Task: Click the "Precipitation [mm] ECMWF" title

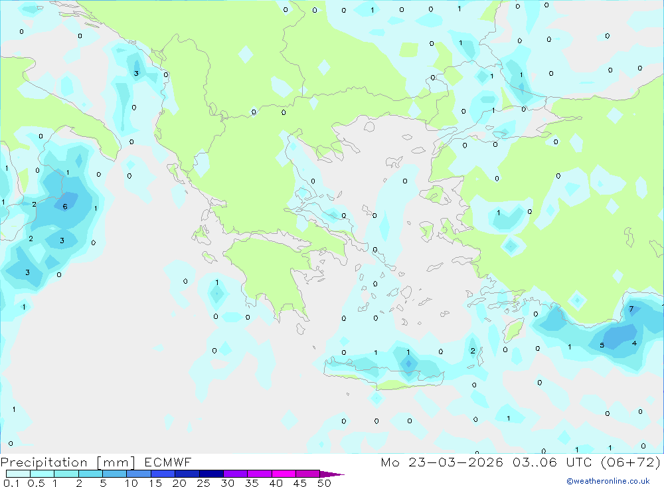Action: pos(96,462)
